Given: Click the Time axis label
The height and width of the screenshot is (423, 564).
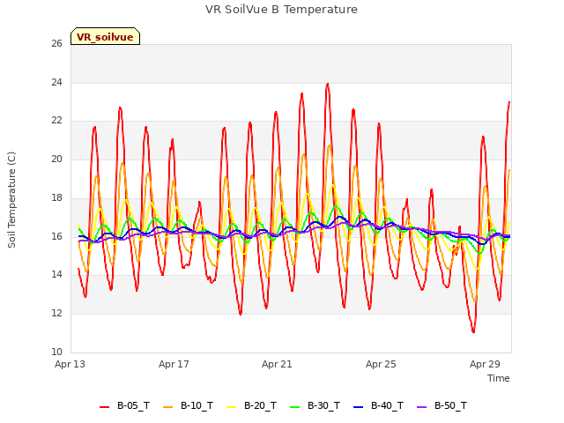Looking at the screenshot, I should click(x=499, y=378).
